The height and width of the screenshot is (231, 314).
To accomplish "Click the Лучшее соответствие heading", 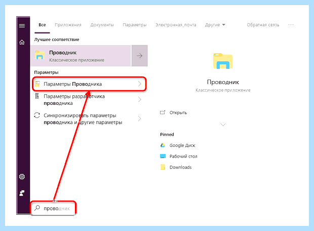I will [57, 40].
